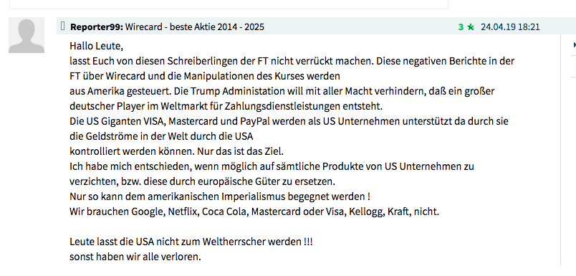The height and width of the screenshot is (276, 576).
Task: Open the Reporter99 user profile link
Action: click(97, 27)
